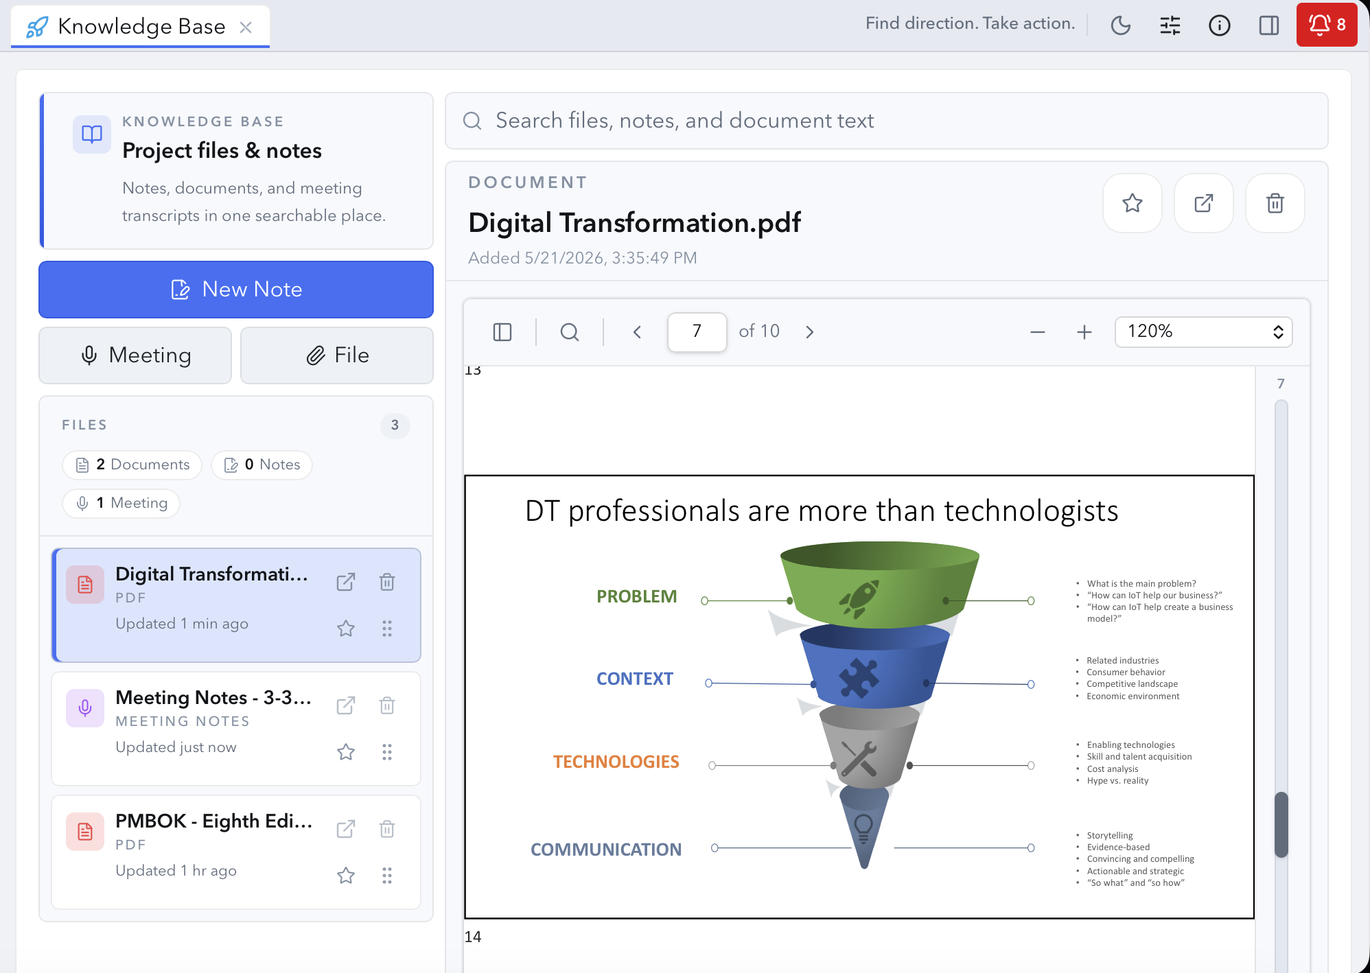Image resolution: width=1370 pixels, height=973 pixels.
Task: Open settings sliders icon in header
Action: 1170,25
